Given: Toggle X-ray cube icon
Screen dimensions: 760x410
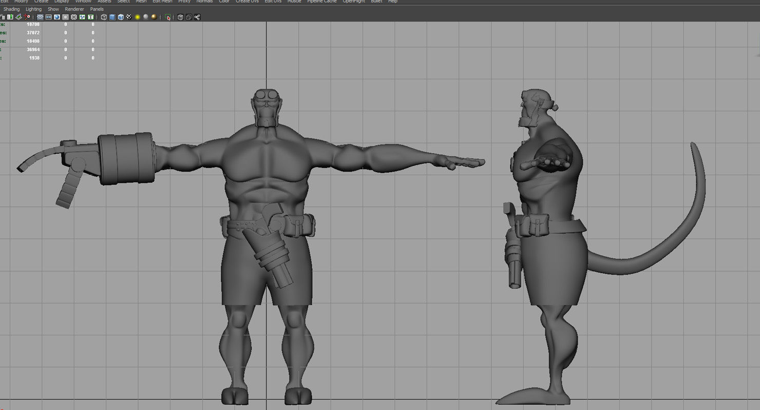Looking at the screenshot, I should [180, 17].
